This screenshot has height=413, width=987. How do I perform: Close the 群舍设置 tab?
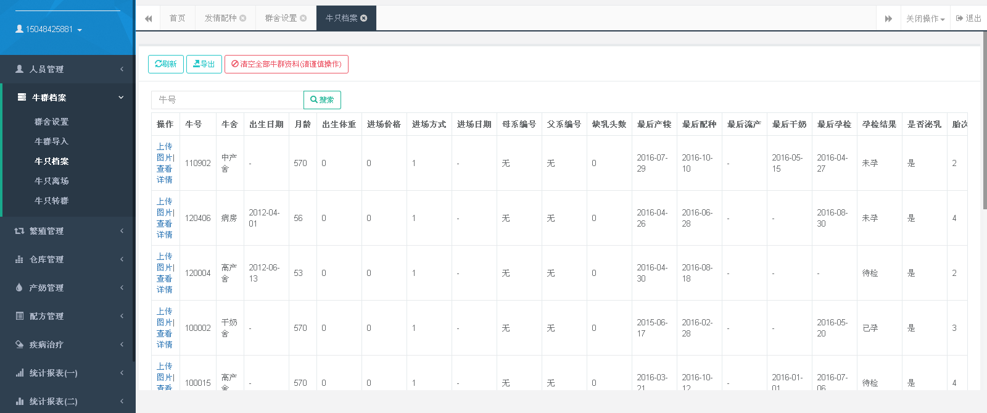304,18
